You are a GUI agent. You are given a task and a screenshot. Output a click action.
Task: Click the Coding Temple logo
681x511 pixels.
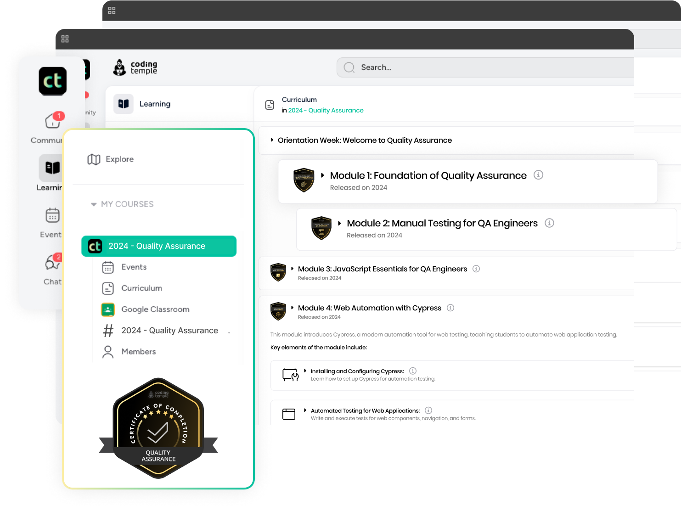point(135,67)
